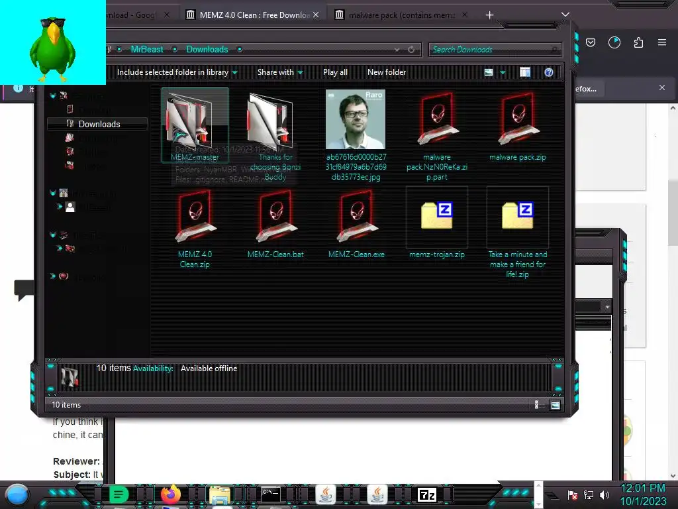678x509 pixels.
Task: Collapse the topmost navigation pane group
Action: (x=53, y=95)
